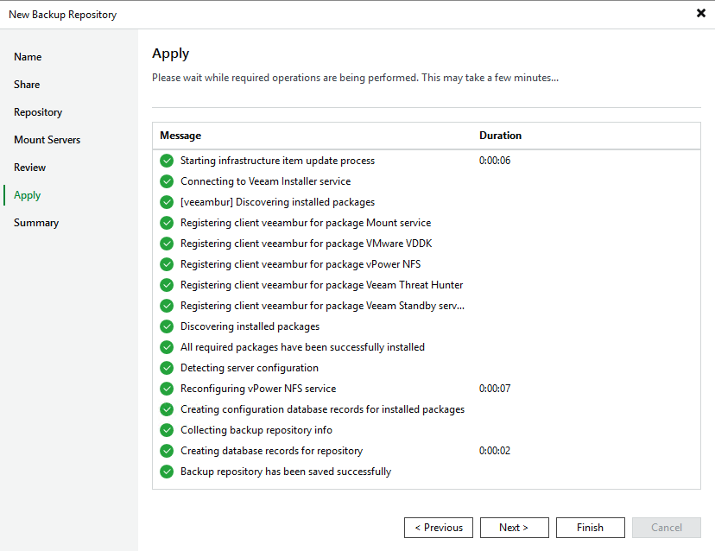Click check icon for [veeambur] Discovering installed packages
This screenshot has width=715, height=551.
coord(167,202)
